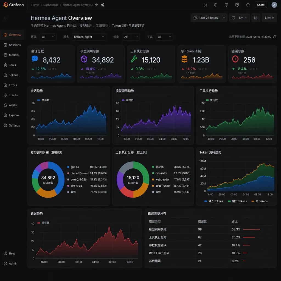Click the chart icon button right of the 5m interval
This screenshot has height=281, width=281.
coord(256,18)
